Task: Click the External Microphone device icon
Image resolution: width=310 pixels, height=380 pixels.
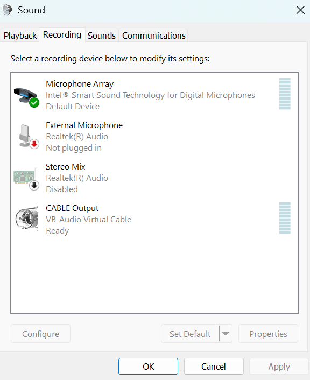Action: [29, 136]
